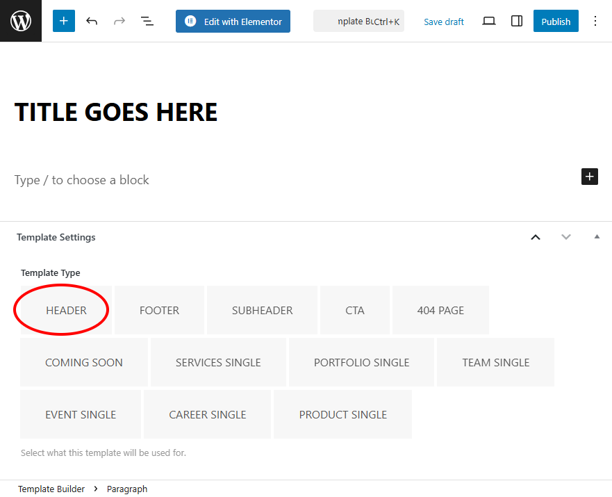
Task: Open the three-dot Options menu
Action: click(595, 21)
